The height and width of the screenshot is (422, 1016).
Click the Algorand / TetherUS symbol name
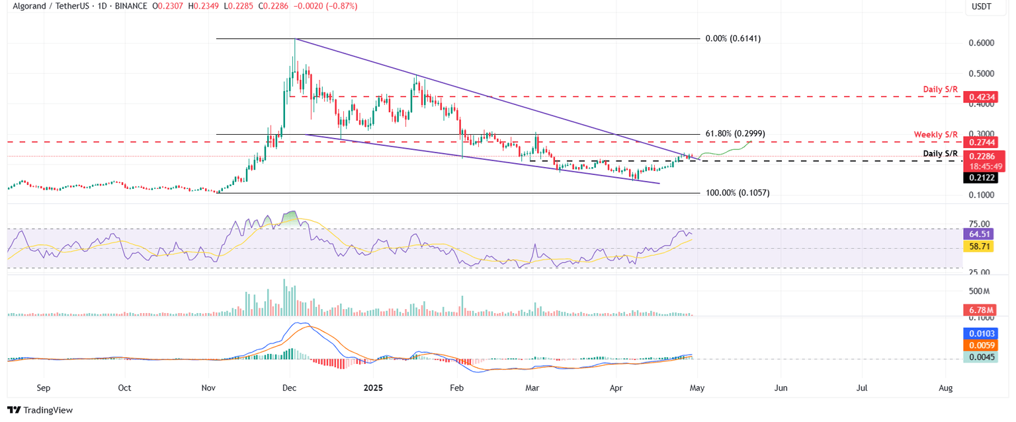tap(51, 7)
